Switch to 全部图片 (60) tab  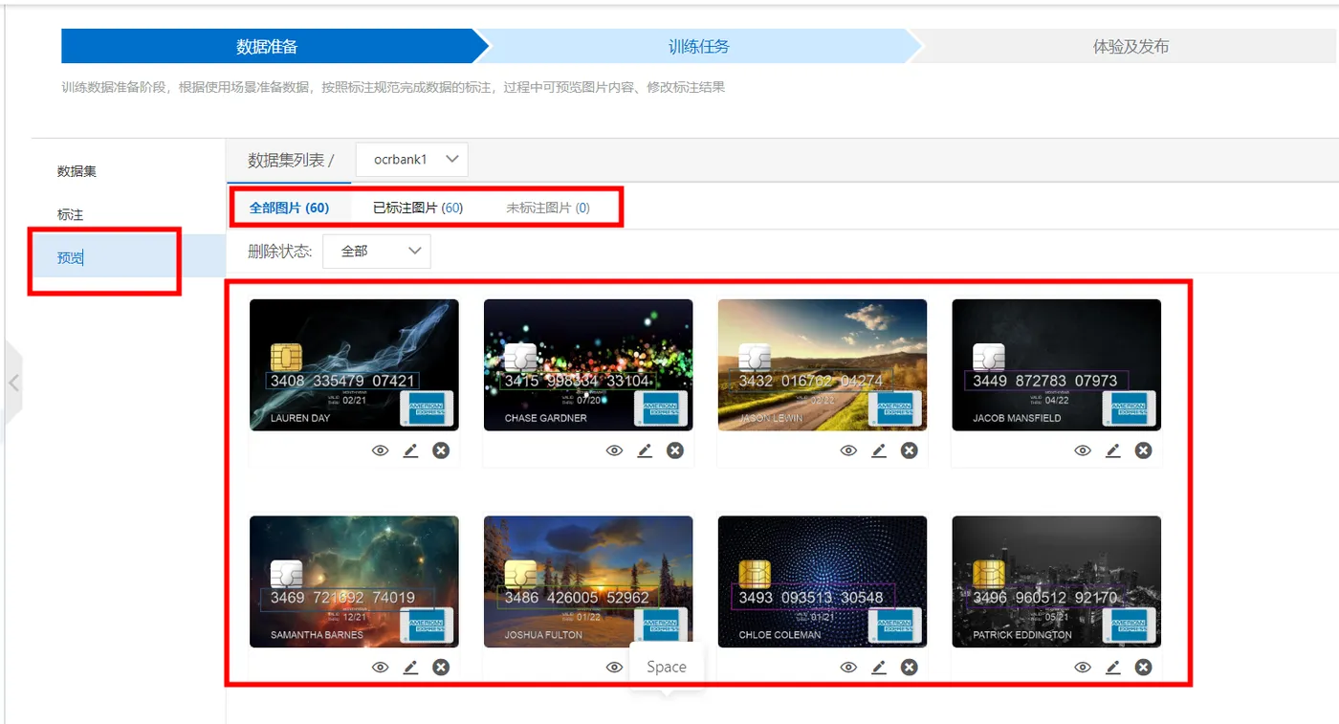[x=289, y=208]
